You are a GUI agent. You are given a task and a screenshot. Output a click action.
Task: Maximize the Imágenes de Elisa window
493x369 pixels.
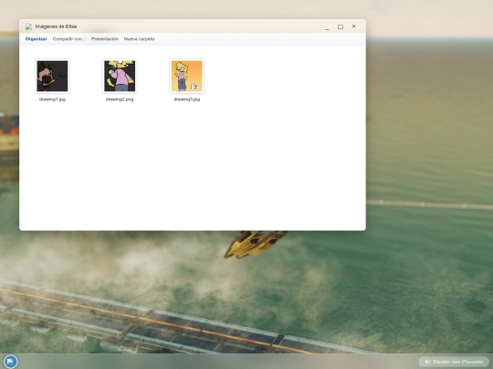pyautogui.click(x=341, y=27)
